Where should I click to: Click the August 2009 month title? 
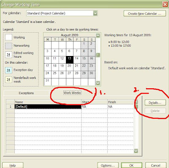[70, 35]
